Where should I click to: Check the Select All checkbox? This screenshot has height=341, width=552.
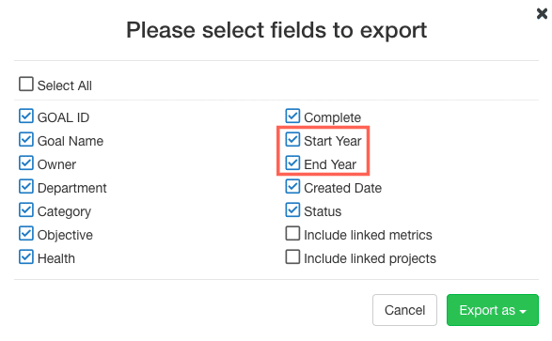[x=26, y=85]
